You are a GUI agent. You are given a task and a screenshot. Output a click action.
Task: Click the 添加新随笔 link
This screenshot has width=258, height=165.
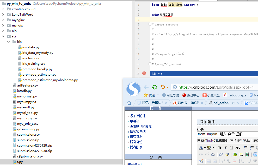(138, 116)
